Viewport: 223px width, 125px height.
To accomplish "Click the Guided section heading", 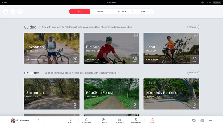I will 30,27.
